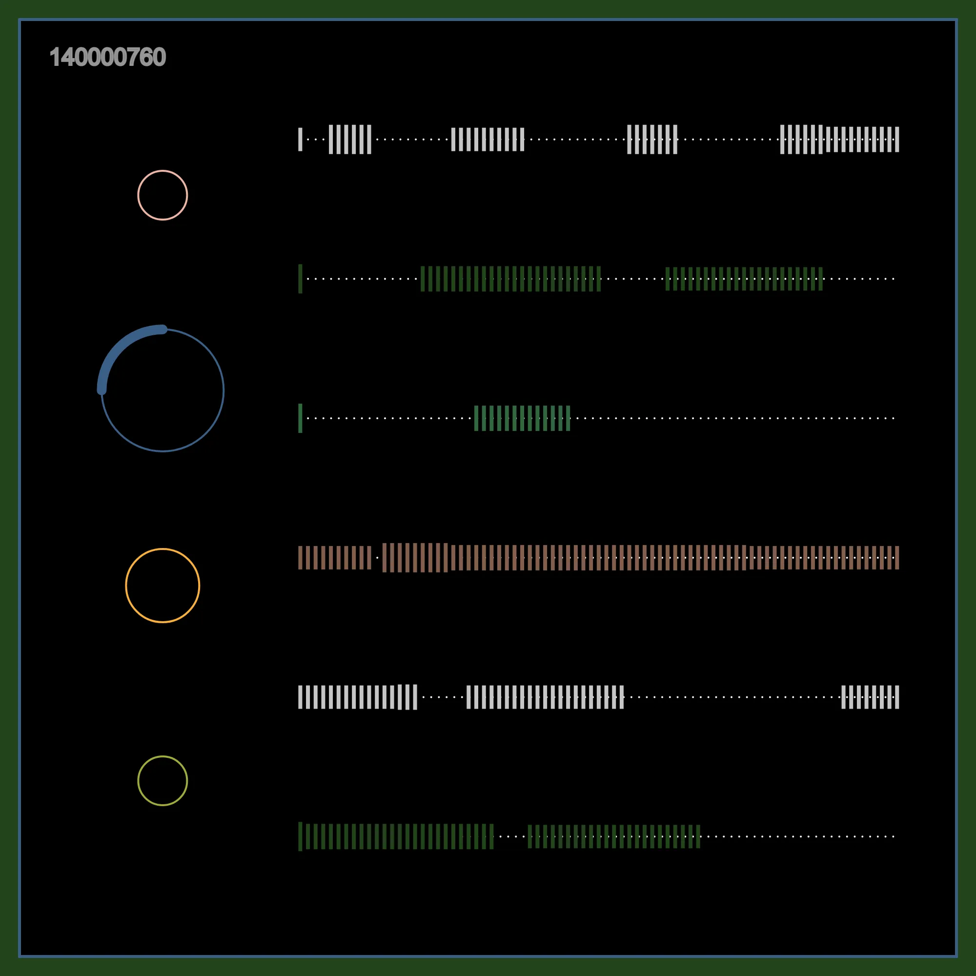Image resolution: width=976 pixels, height=976 pixels.
Task: Click the orange circle knob
Action: tap(163, 586)
